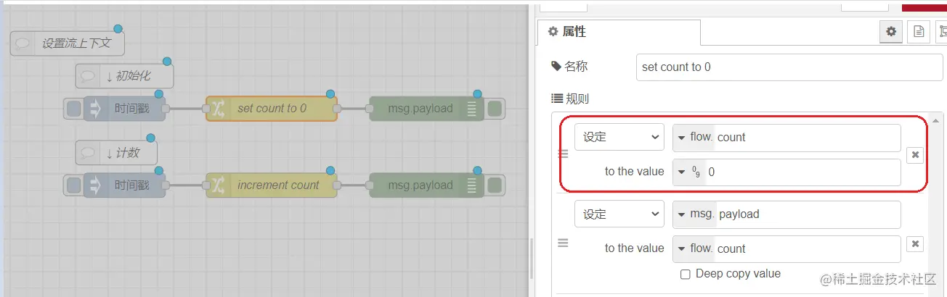The width and height of the screenshot is (947, 297).
Task: Click the node settings gear icon
Action: coord(891,31)
